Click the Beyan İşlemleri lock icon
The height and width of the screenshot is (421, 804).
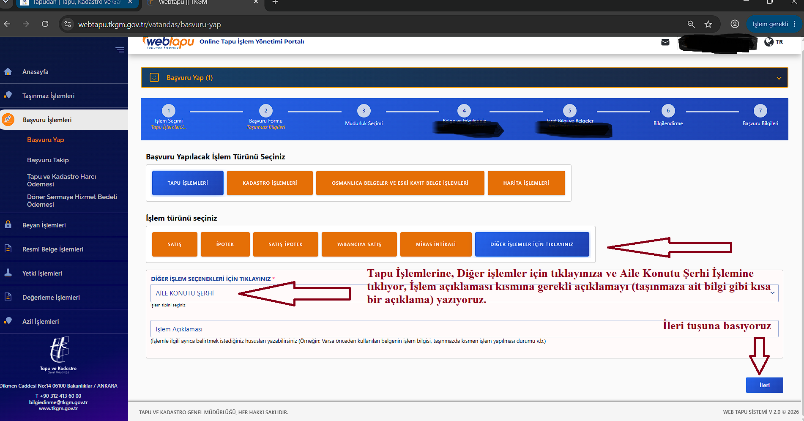[8, 225]
